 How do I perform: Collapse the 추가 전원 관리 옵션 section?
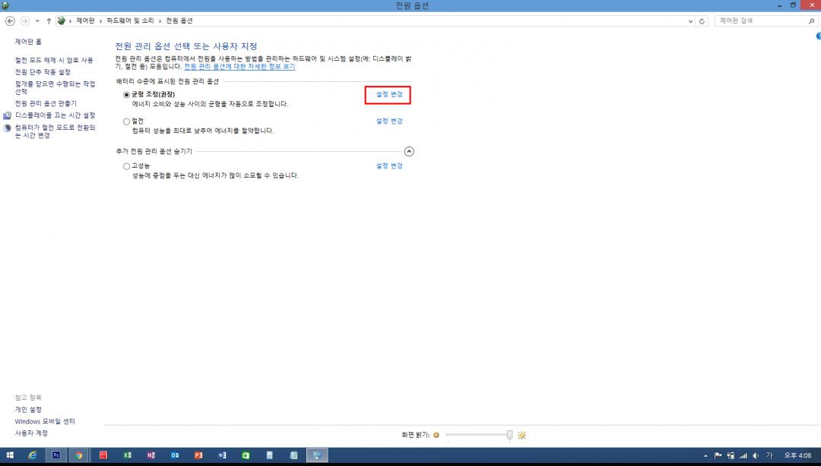click(x=409, y=152)
